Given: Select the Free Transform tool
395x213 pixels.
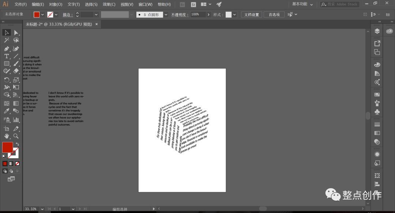Looking at the screenshot, I should pyautogui.click(x=16, y=87).
